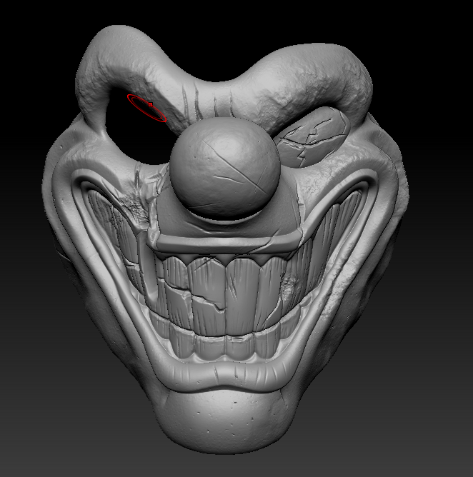Click the red brush cursor ring on the brow

click(x=146, y=108)
